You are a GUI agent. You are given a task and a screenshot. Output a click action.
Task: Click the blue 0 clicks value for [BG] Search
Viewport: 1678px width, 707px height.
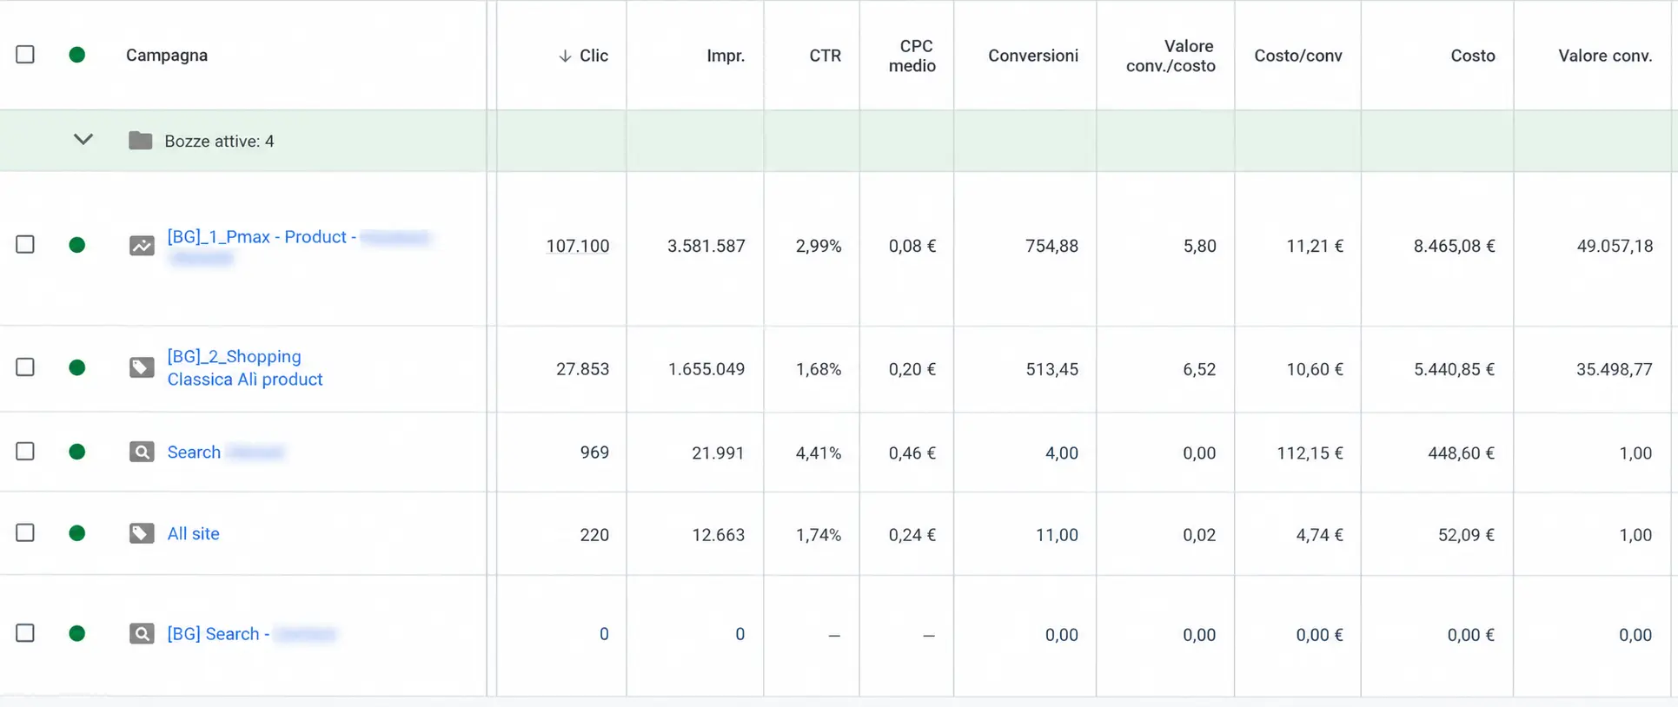pos(604,634)
